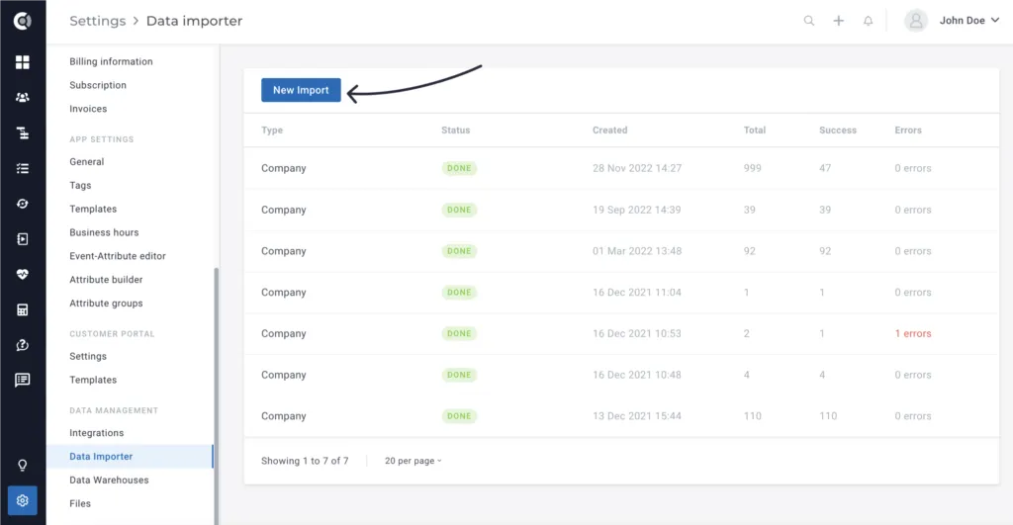Screen dimensions: 1013x525
Task: Open the checklist tasks icon
Action: pyautogui.click(x=23, y=168)
